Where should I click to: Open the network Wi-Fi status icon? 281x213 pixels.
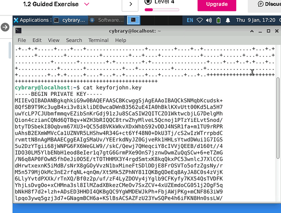[200, 20]
